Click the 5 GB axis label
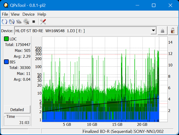179x135 pixels. pos(67,124)
